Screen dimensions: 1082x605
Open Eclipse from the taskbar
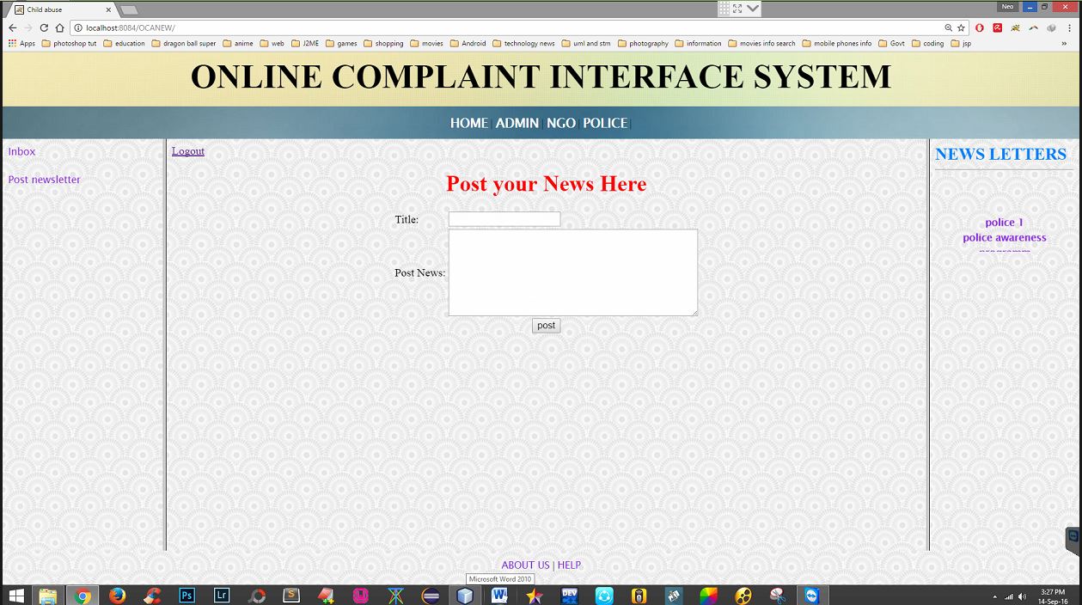tap(431, 595)
